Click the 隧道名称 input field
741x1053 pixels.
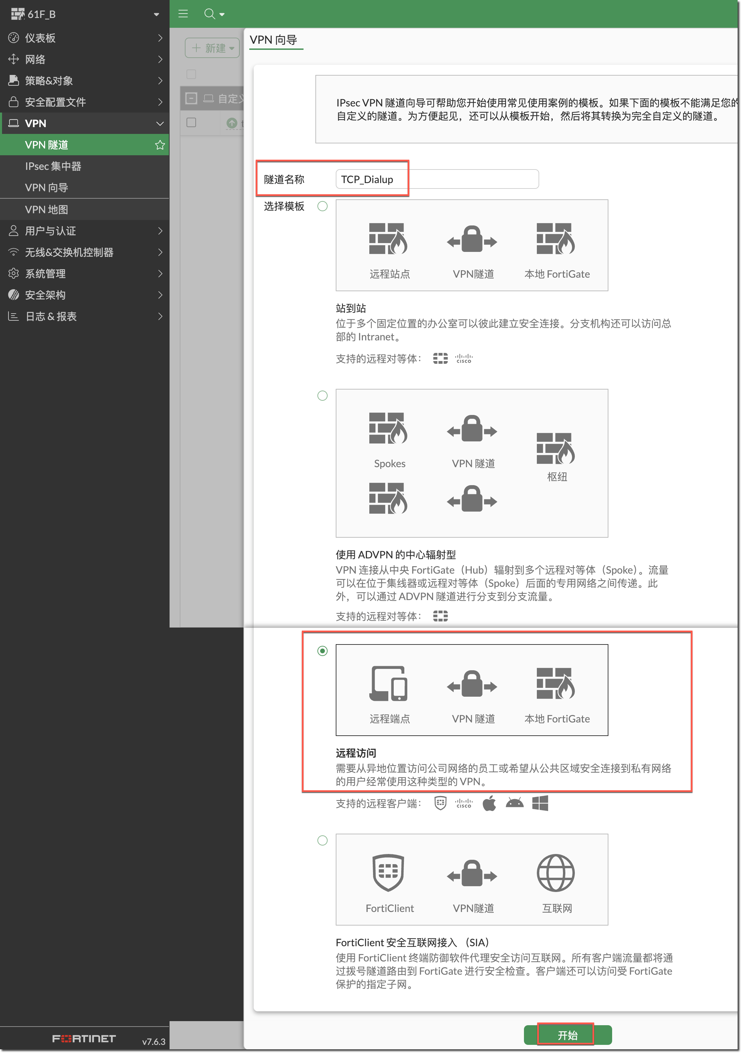coord(437,179)
